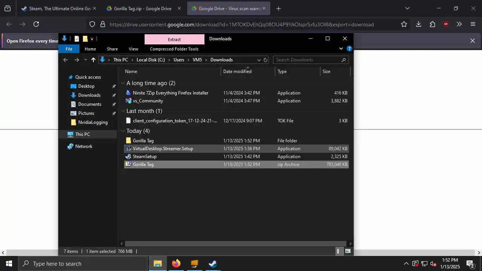
Task: Go up one folder level
Action: pyautogui.click(x=93, y=60)
